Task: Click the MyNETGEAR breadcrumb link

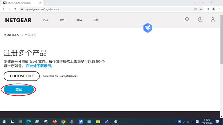Action: [12, 35]
